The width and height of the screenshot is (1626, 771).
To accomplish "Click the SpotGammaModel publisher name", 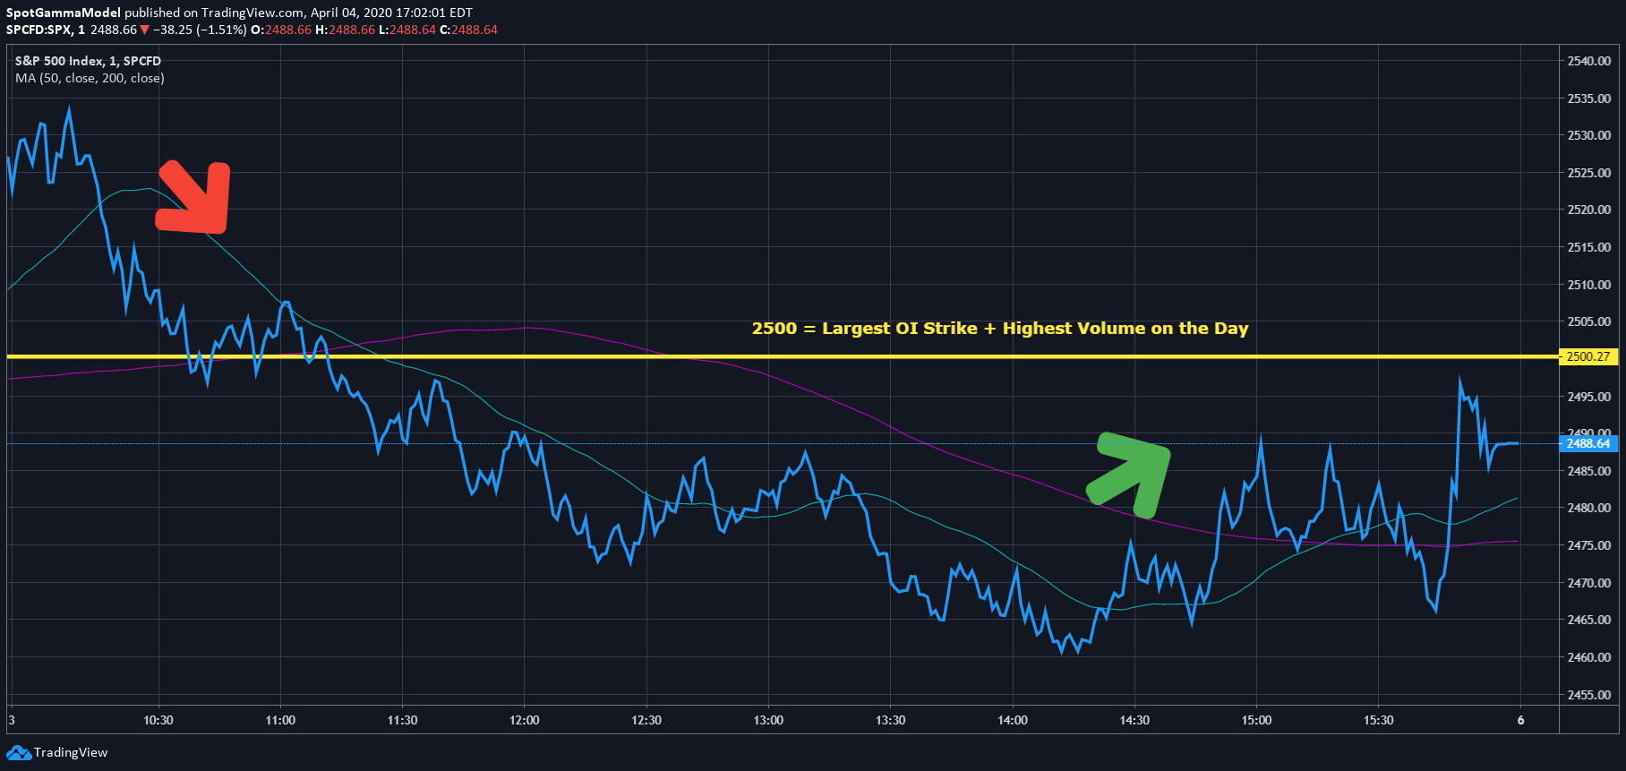I will pos(64,13).
